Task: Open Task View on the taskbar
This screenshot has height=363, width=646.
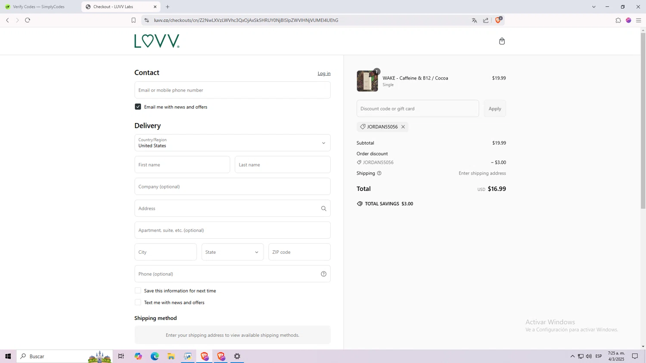Action: [121, 356]
